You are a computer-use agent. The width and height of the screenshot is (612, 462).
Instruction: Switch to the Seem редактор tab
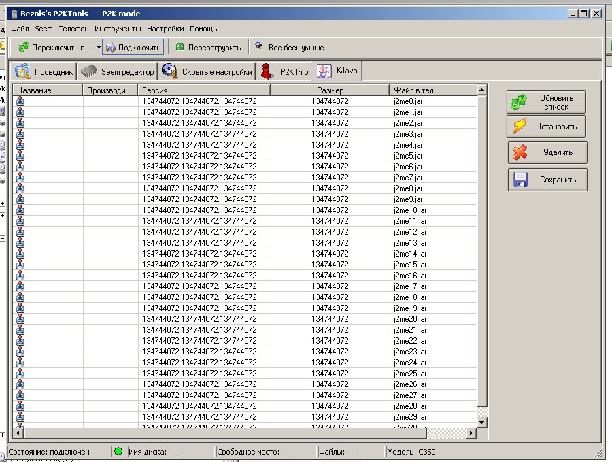(x=118, y=71)
